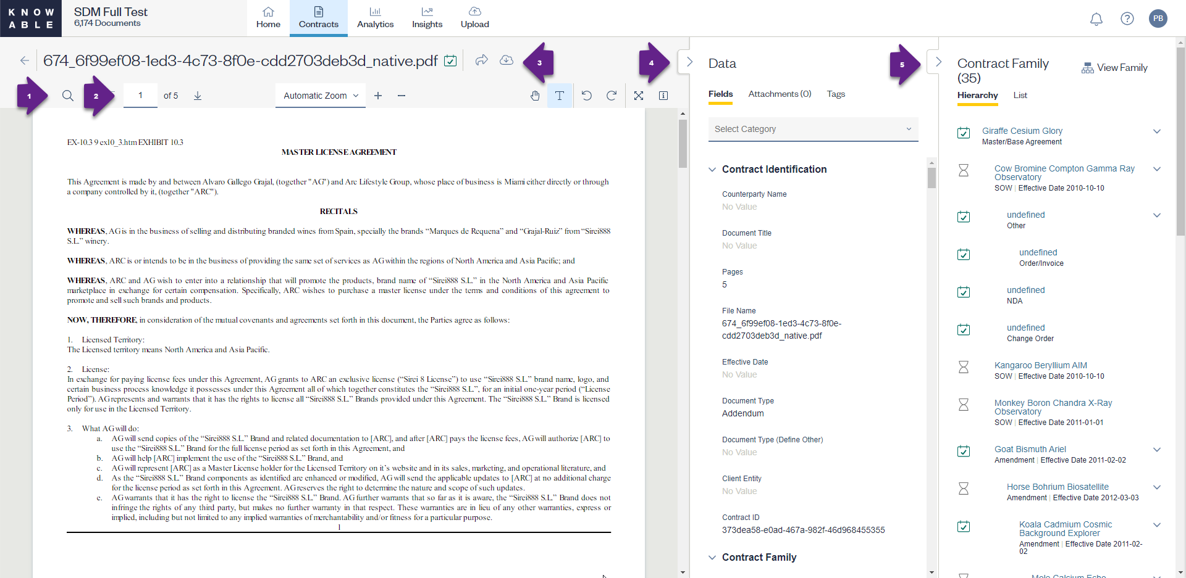The width and height of the screenshot is (1186, 578).
Task: Download the document using cloud icon
Action: tap(507, 60)
